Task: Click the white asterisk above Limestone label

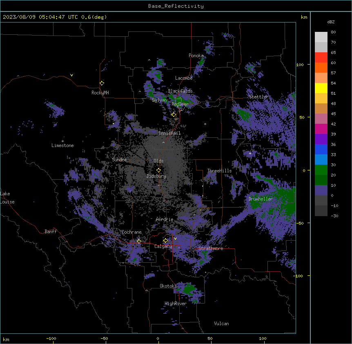Action: pyautogui.click(x=62, y=141)
